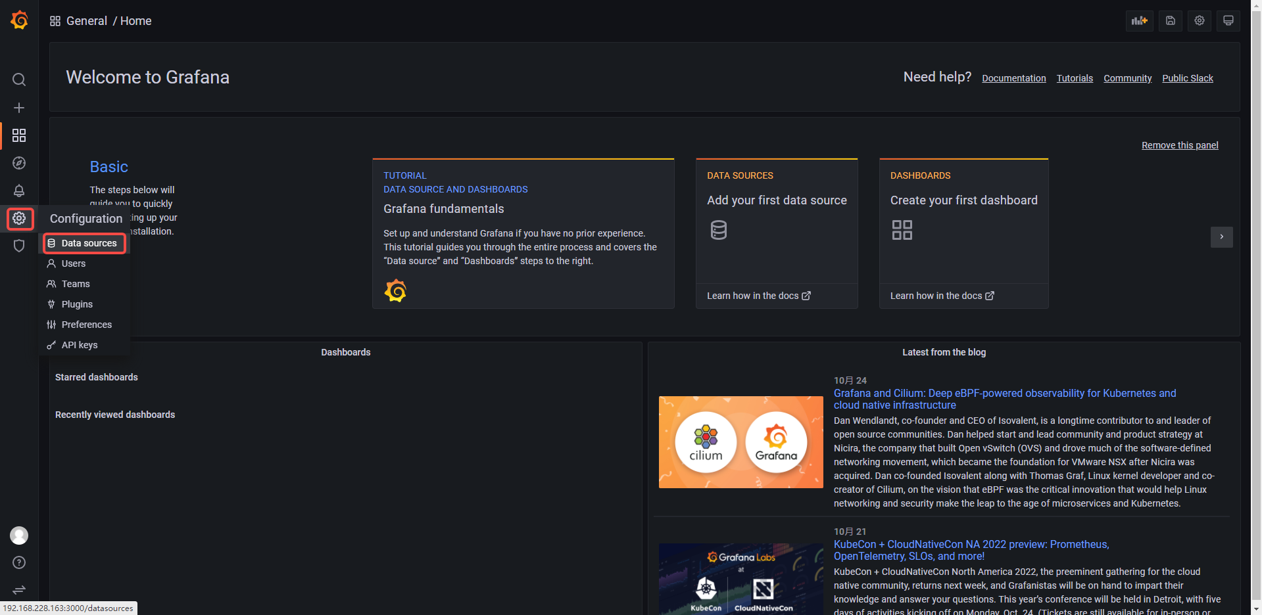Click the General breadcrumb link
This screenshot has height=615, width=1262.
(x=87, y=21)
